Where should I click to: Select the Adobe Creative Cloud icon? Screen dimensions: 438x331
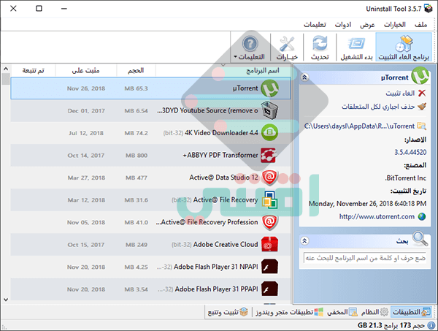(269, 244)
